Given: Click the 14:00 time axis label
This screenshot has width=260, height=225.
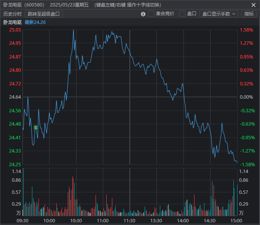Looking at the screenshot, I should (x=183, y=220).
